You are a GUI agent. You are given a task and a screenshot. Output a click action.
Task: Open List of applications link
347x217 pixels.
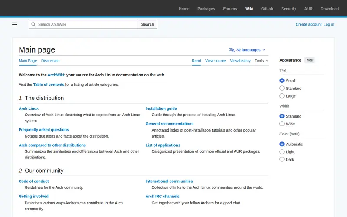pos(163,145)
